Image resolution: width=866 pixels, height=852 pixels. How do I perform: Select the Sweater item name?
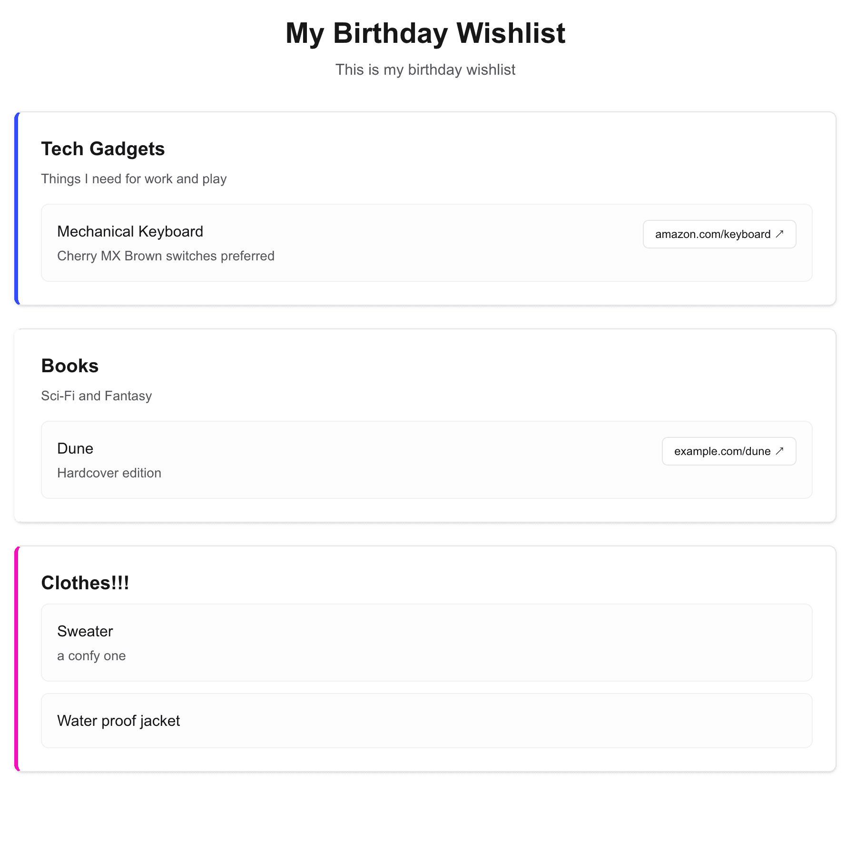(85, 632)
